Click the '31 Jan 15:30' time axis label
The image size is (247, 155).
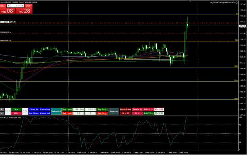[x=25, y=152]
